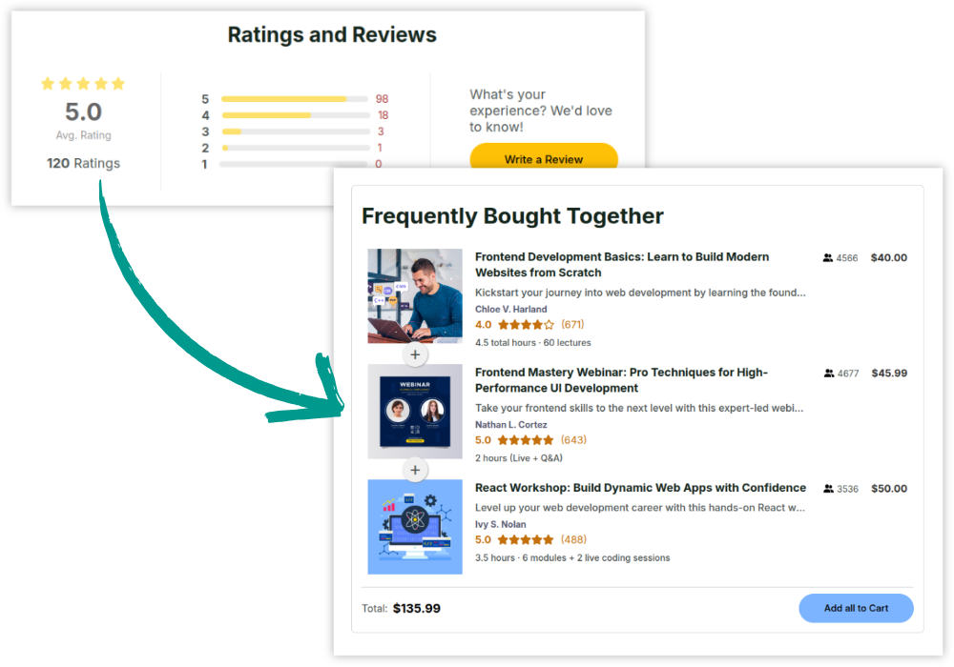Click the Write a Review button

click(544, 158)
